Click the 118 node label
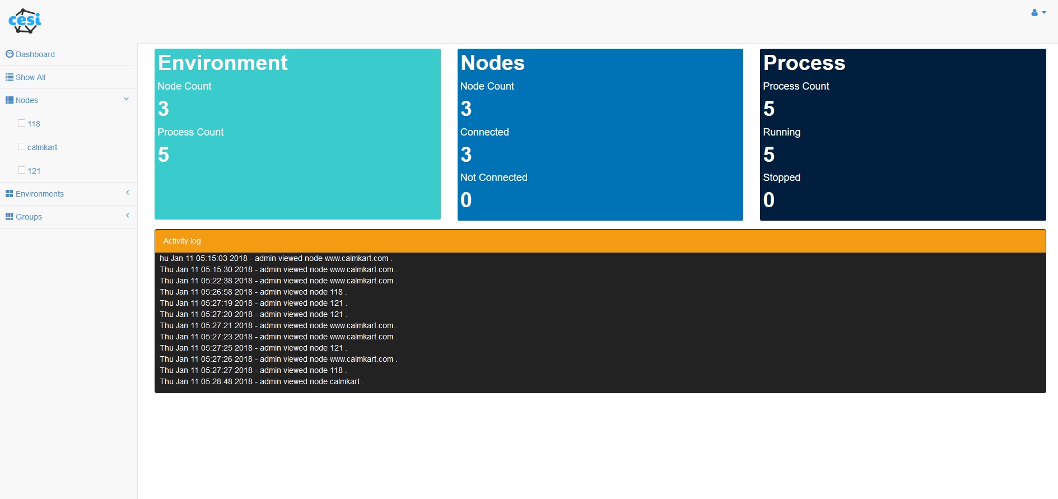The width and height of the screenshot is (1058, 499). [x=34, y=124]
